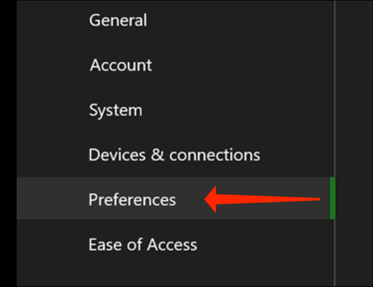
Task: Click the word "Ease" in the last item
Action: (x=106, y=245)
